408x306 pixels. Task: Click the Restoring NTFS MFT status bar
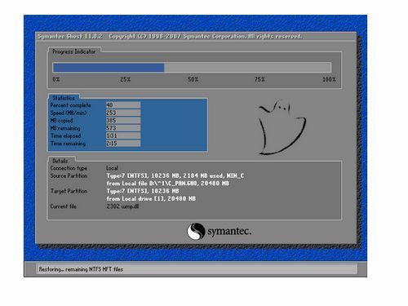[x=197, y=269]
